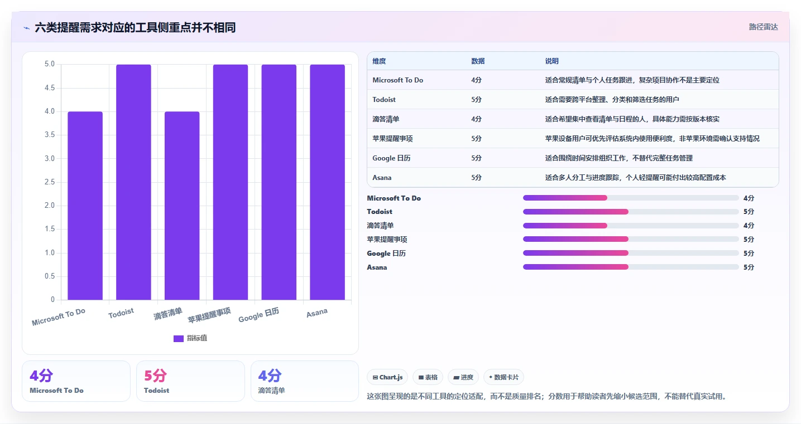Click the Microsoft To Do progress bar
This screenshot has width=801, height=424.
point(631,198)
